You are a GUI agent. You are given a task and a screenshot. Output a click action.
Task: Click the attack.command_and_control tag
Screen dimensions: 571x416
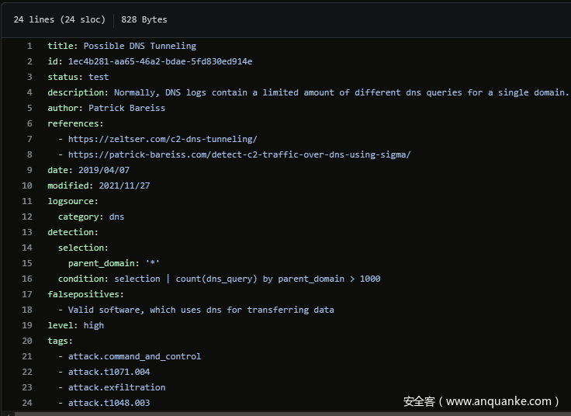coord(134,356)
